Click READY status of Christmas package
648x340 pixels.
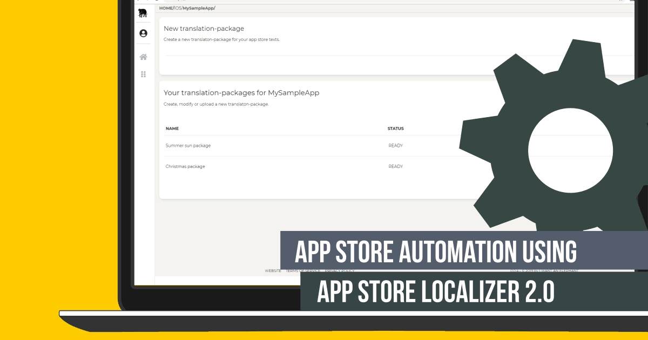(x=396, y=167)
